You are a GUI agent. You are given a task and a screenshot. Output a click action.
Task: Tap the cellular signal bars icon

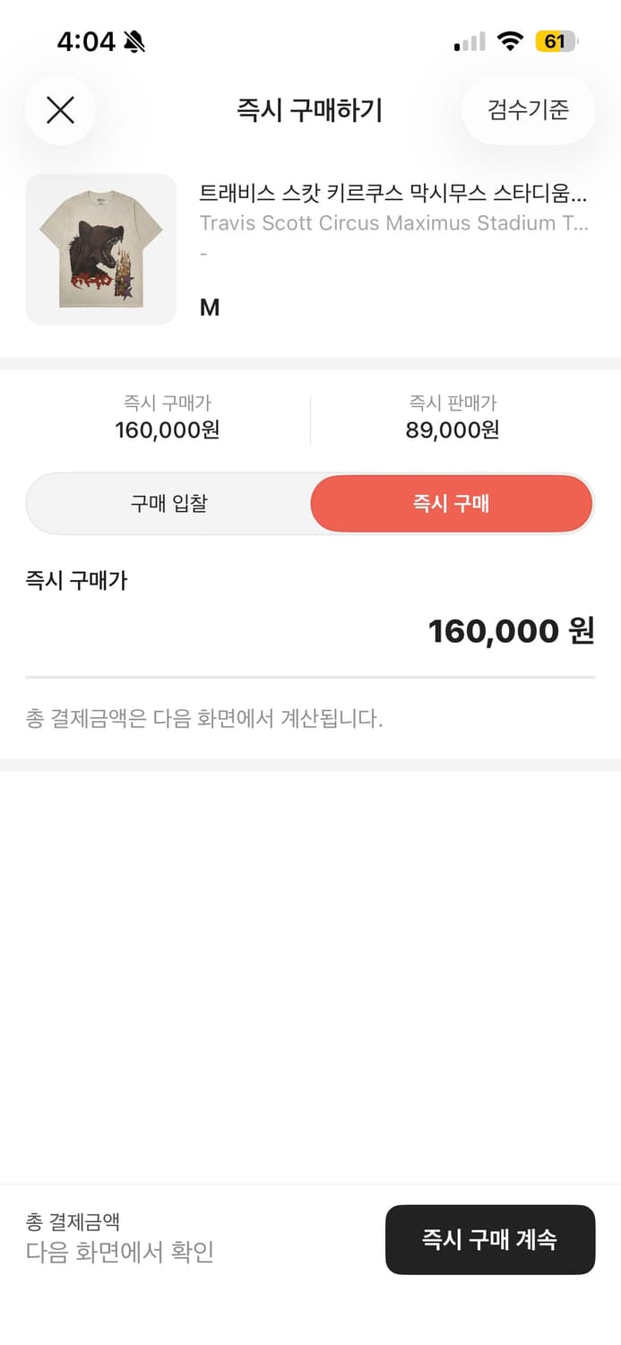(x=470, y=41)
